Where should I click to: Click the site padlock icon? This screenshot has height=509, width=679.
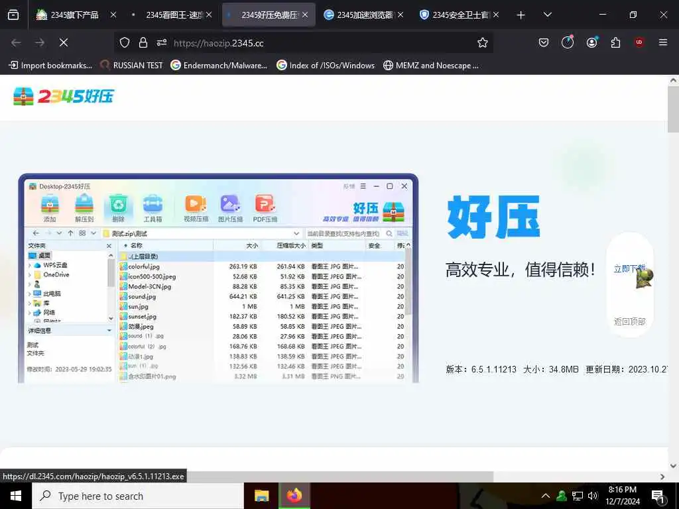[143, 42]
